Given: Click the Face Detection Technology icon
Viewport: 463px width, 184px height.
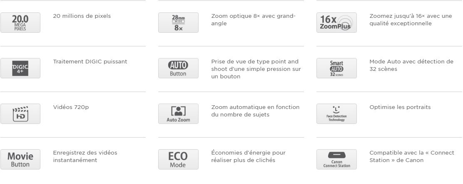Looking at the screenshot, I should pos(336,114).
